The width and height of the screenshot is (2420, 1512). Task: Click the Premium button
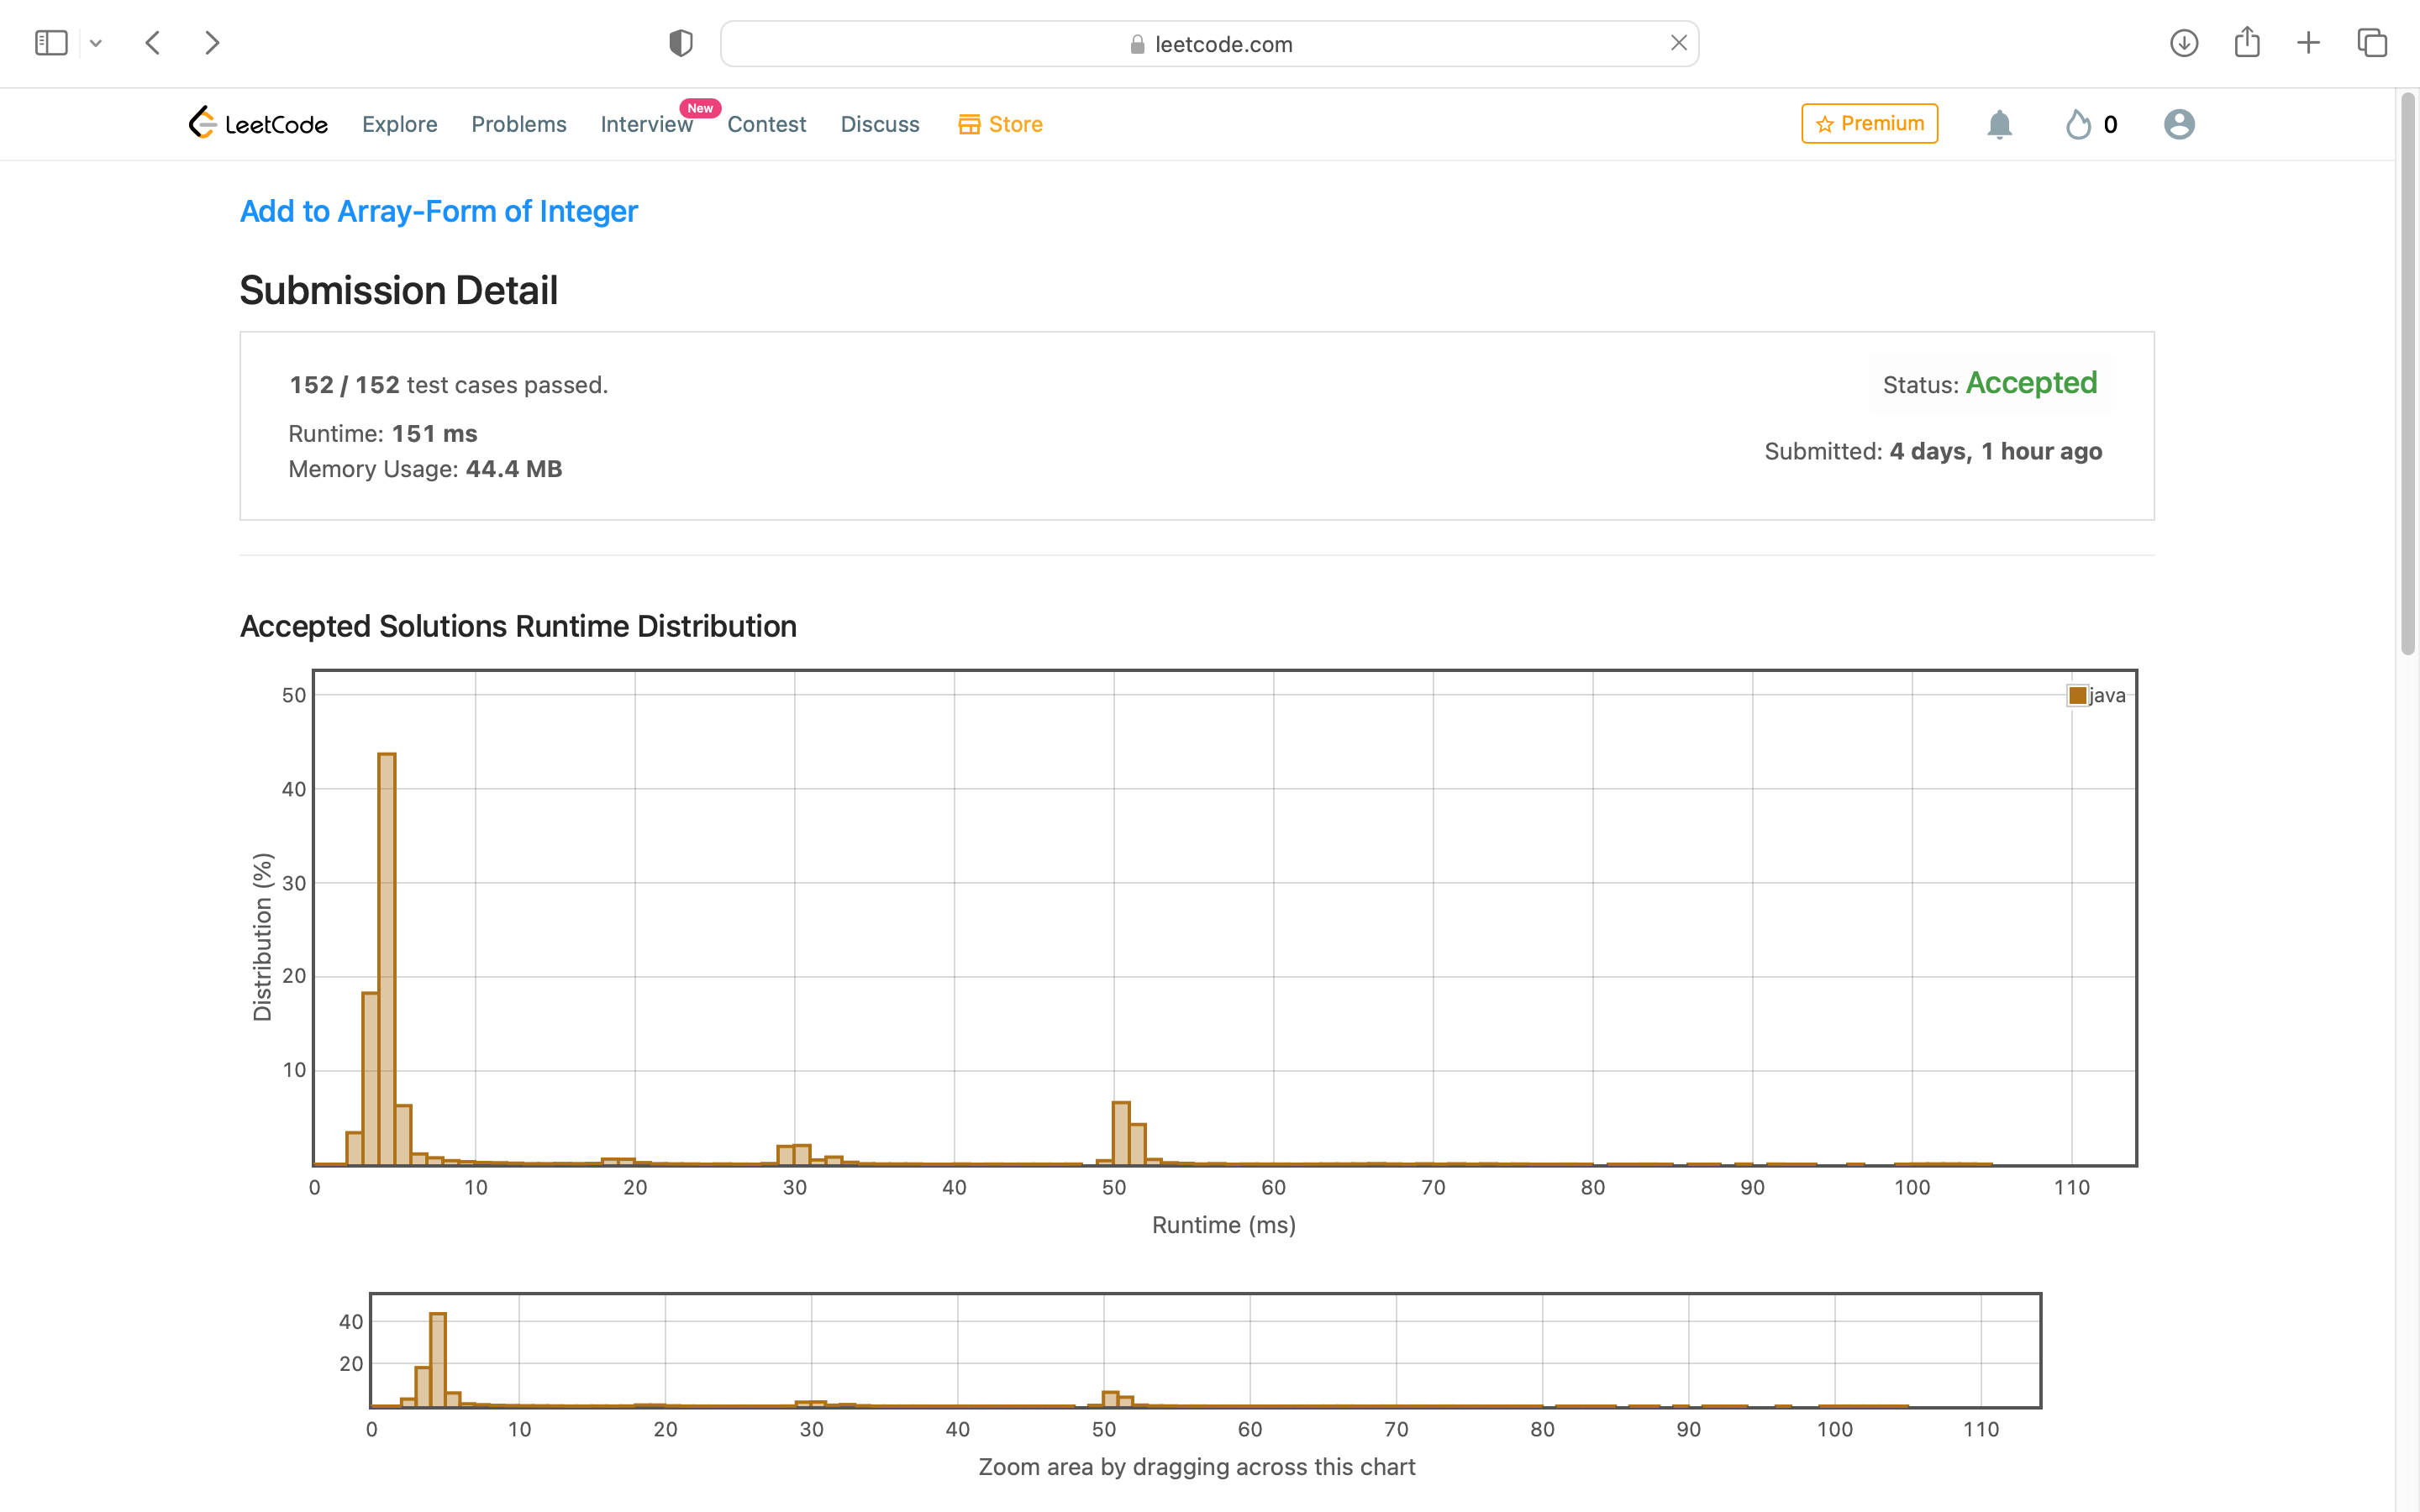[1868, 123]
